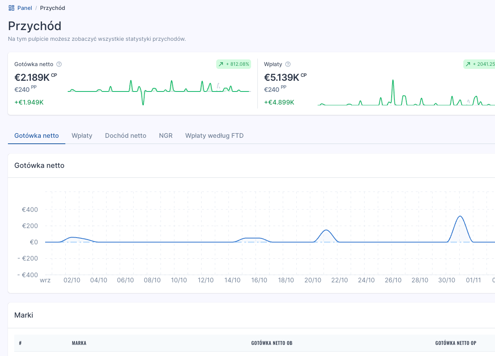Image resolution: width=495 pixels, height=356 pixels.
Task: Click the positive €200 y-axis label
Action: 30,226
